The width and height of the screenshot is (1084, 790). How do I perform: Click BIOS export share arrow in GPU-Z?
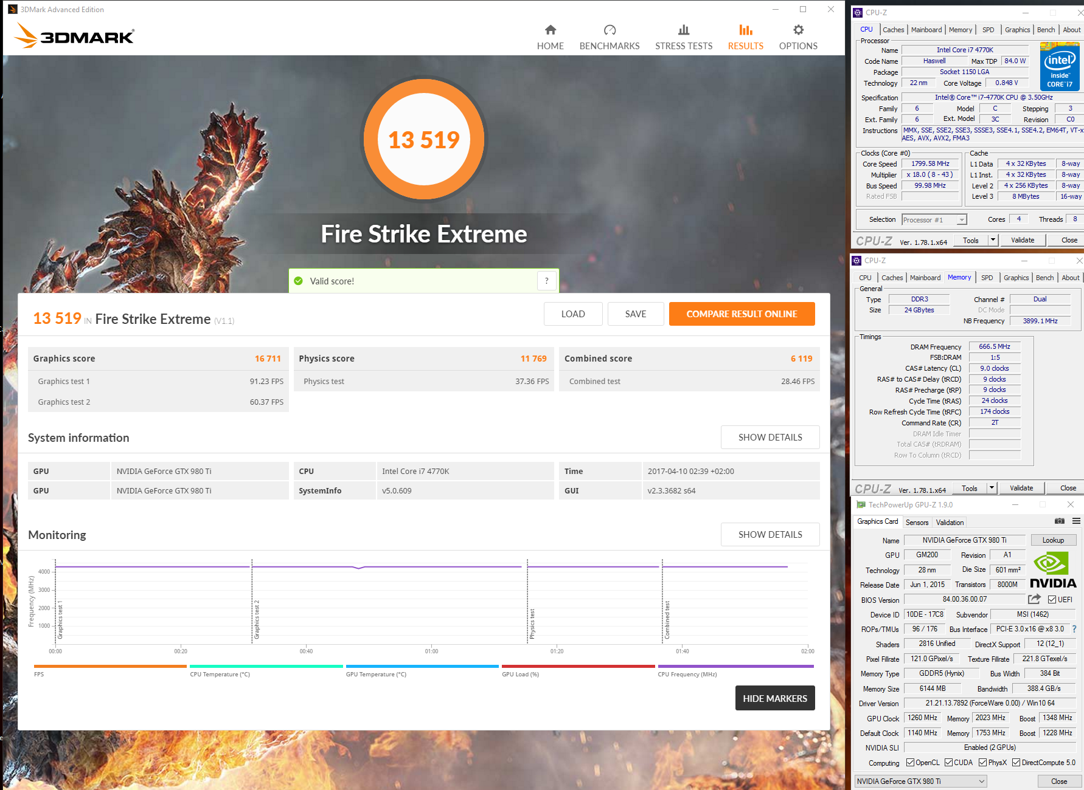pyautogui.click(x=1034, y=599)
